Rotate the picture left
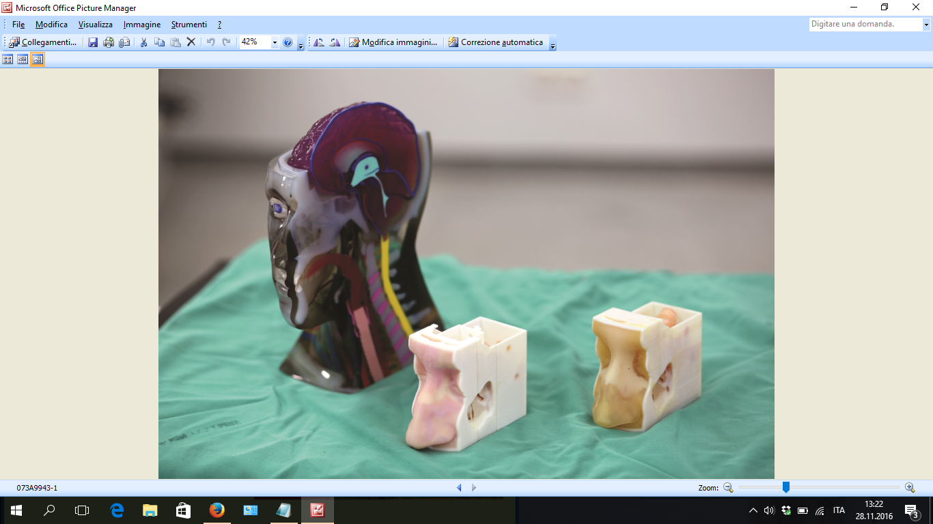Image resolution: width=933 pixels, height=524 pixels. 318,42
